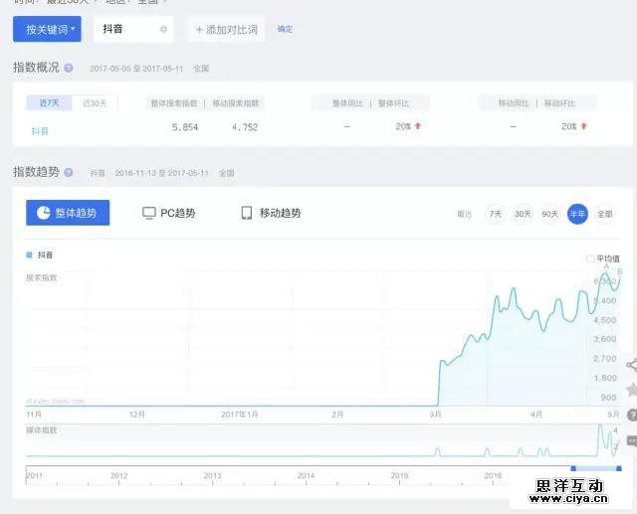Enable the 平均值 checkbox

pyautogui.click(x=590, y=258)
